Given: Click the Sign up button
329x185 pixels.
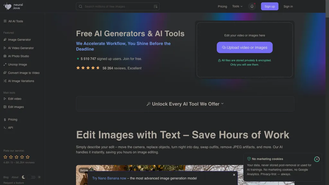Looking at the screenshot, I should pos(270,6).
